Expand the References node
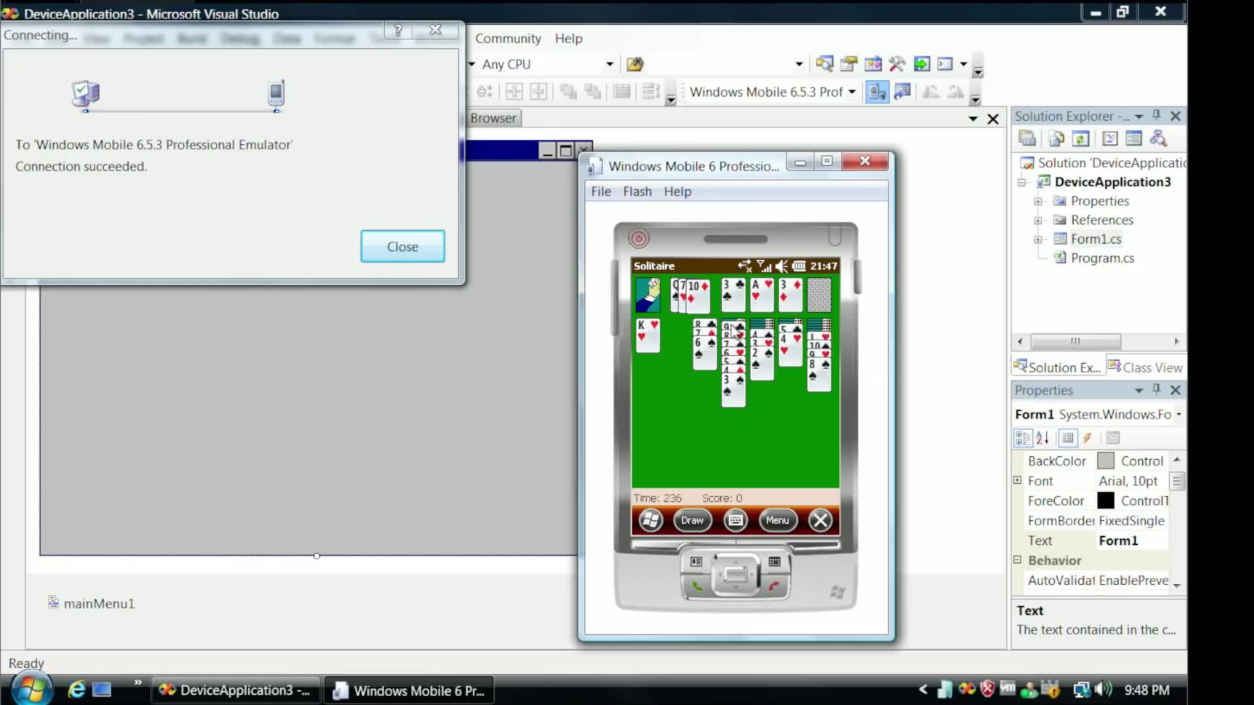The width and height of the screenshot is (1254, 705). point(1038,221)
